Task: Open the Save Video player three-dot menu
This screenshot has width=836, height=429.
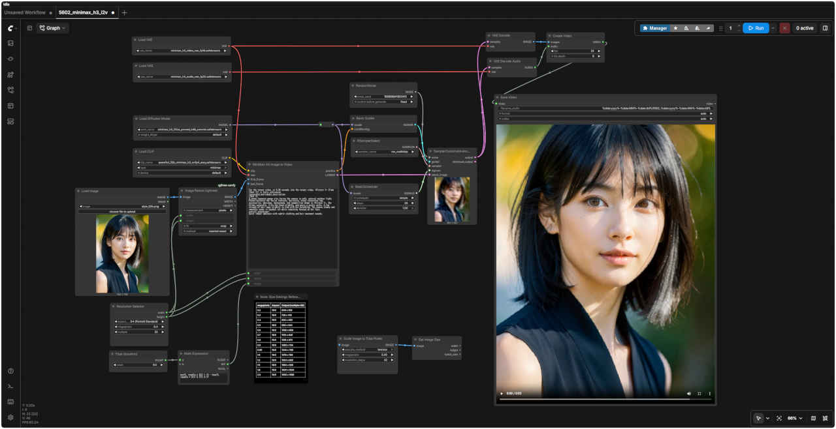Action: click(709, 393)
